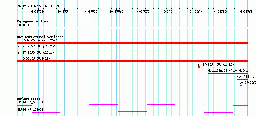Viewport: 256px width, 116px height.
Task: Click the Cytogenetic Bands track title
Action: 34,21
